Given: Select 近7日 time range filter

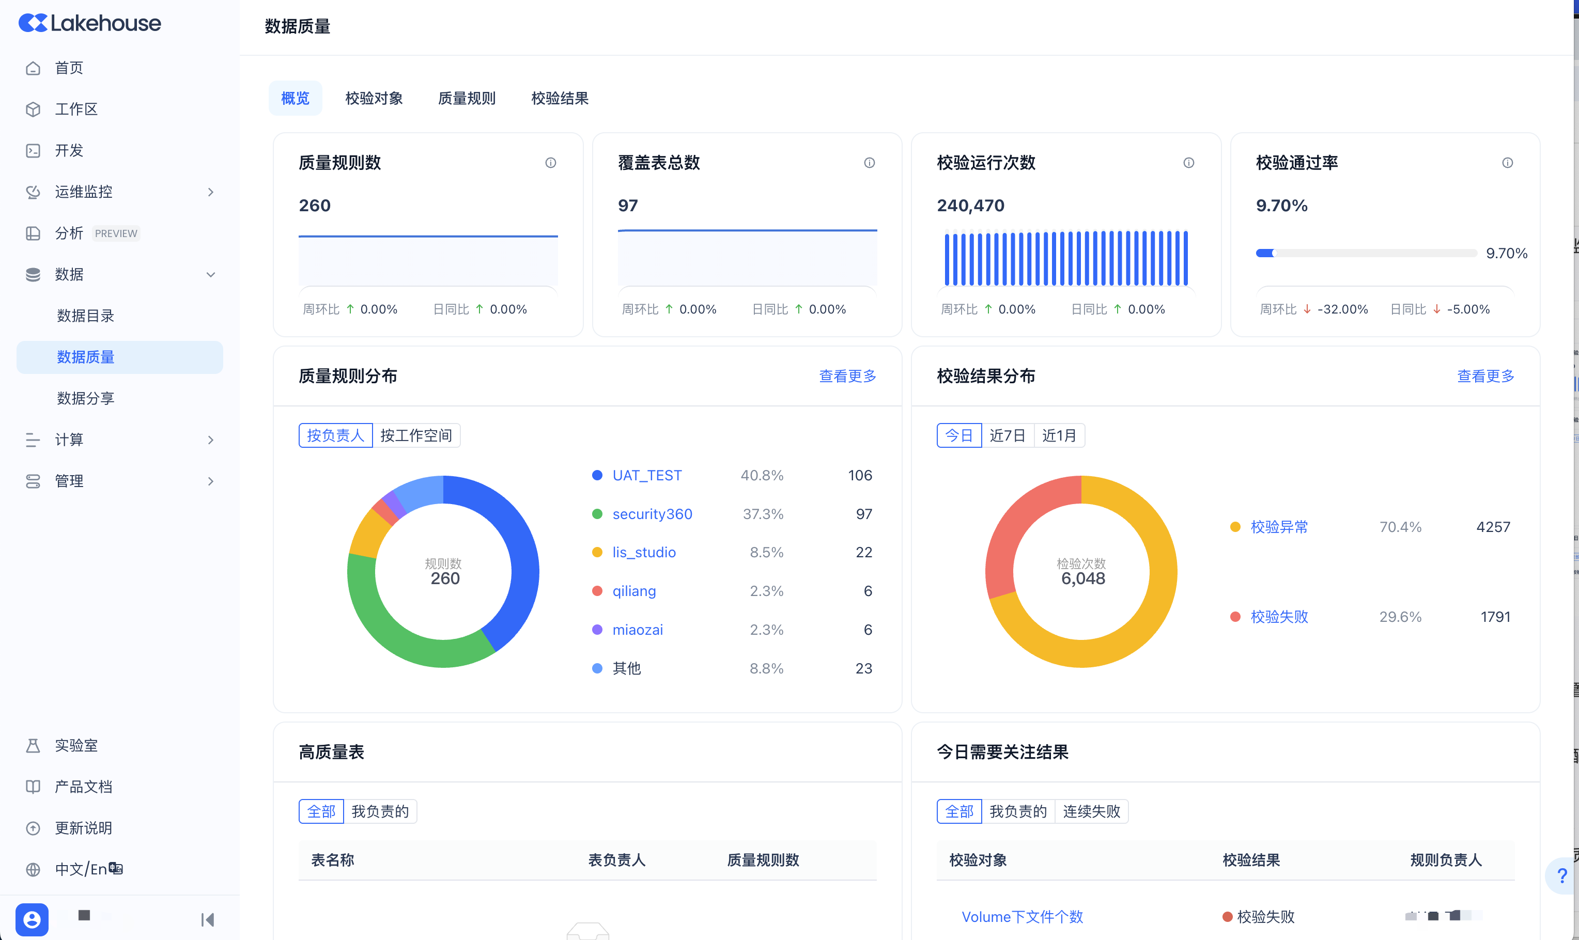Looking at the screenshot, I should click(1007, 435).
